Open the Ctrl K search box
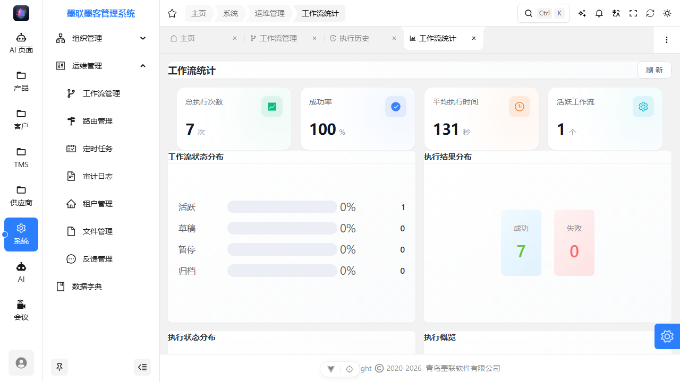The height and width of the screenshot is (382, 680). (543, 13)
